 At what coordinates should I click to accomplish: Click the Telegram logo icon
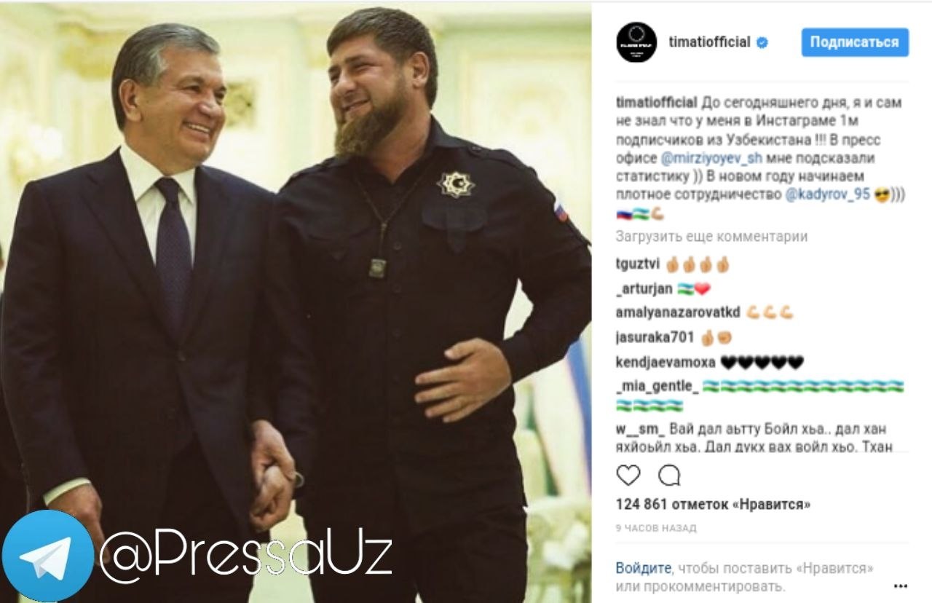click(48, 556)
